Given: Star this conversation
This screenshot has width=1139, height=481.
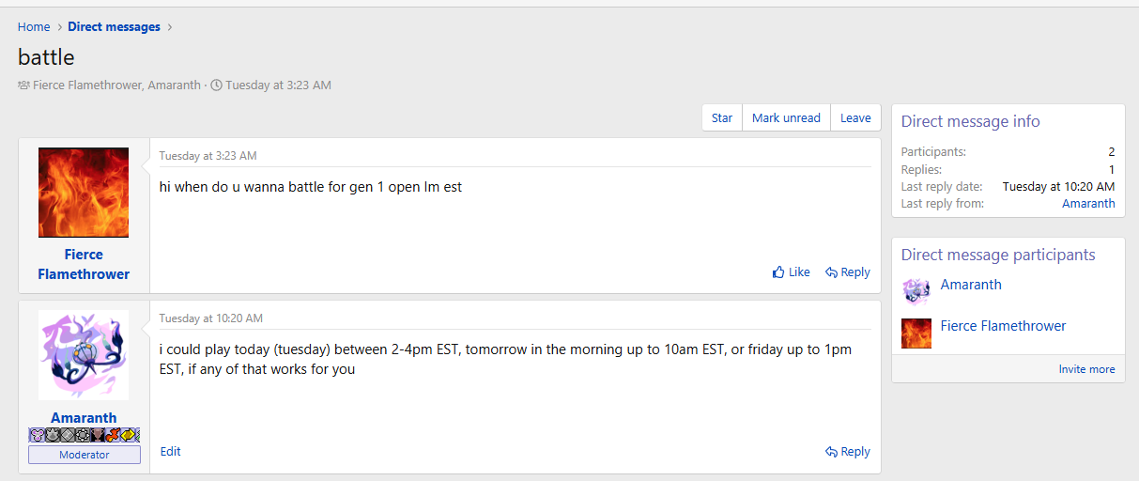Looking at the screenshot, I should [722, 117].
